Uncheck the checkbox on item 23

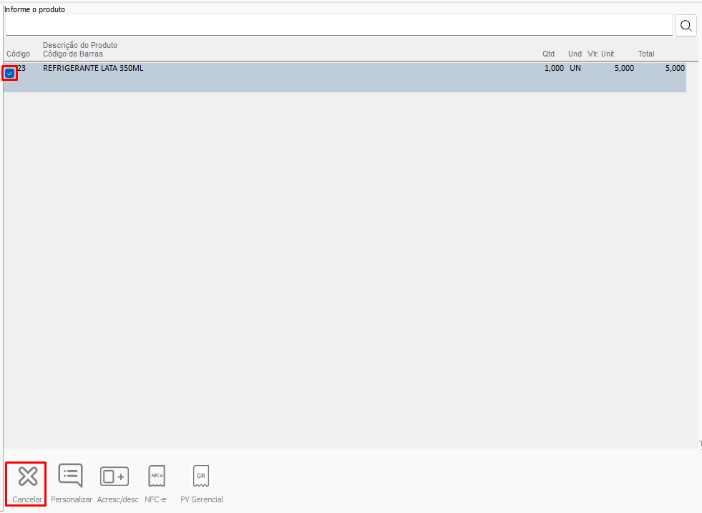(x=10, y=73)
